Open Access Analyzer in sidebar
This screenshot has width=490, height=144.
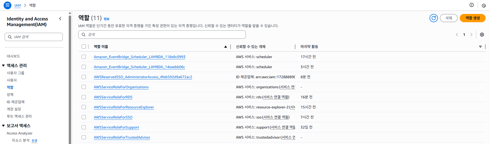[20, 133]
